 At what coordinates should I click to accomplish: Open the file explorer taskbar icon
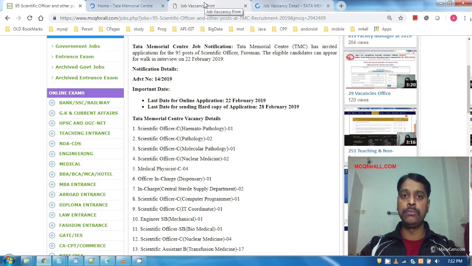27,261
